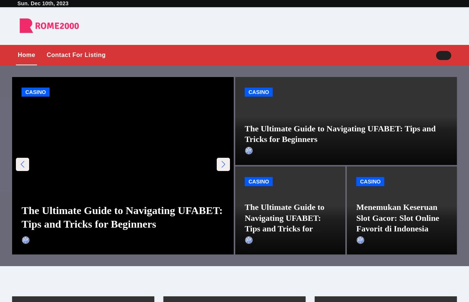Viewport: 469px width, 302px height.
Task: Click author avatar under main slider headline
Action: click(26, 240)
